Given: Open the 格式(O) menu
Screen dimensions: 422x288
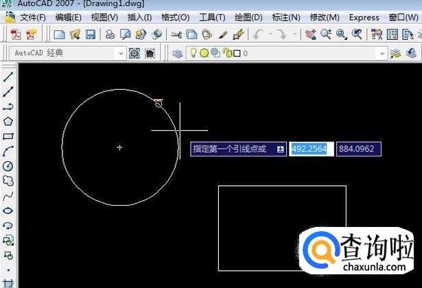Looking at the screenshot, I should 175,18.
